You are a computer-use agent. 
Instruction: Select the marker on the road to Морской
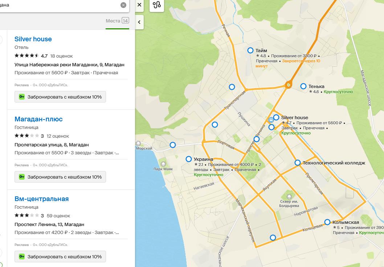173,145
